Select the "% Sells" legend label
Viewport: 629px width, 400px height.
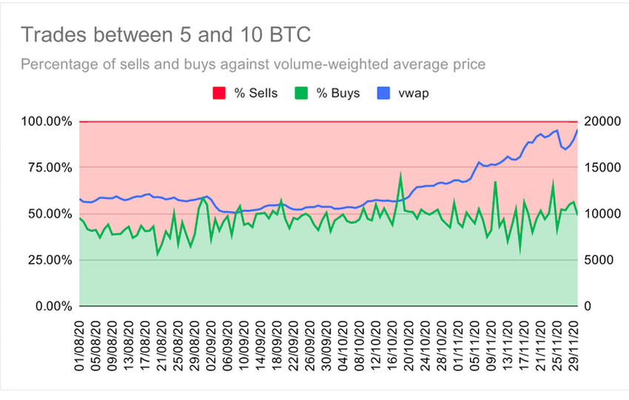pyautogui.click(x=253, y=94)
